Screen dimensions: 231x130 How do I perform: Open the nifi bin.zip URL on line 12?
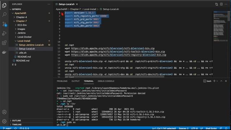coord(113,48)
